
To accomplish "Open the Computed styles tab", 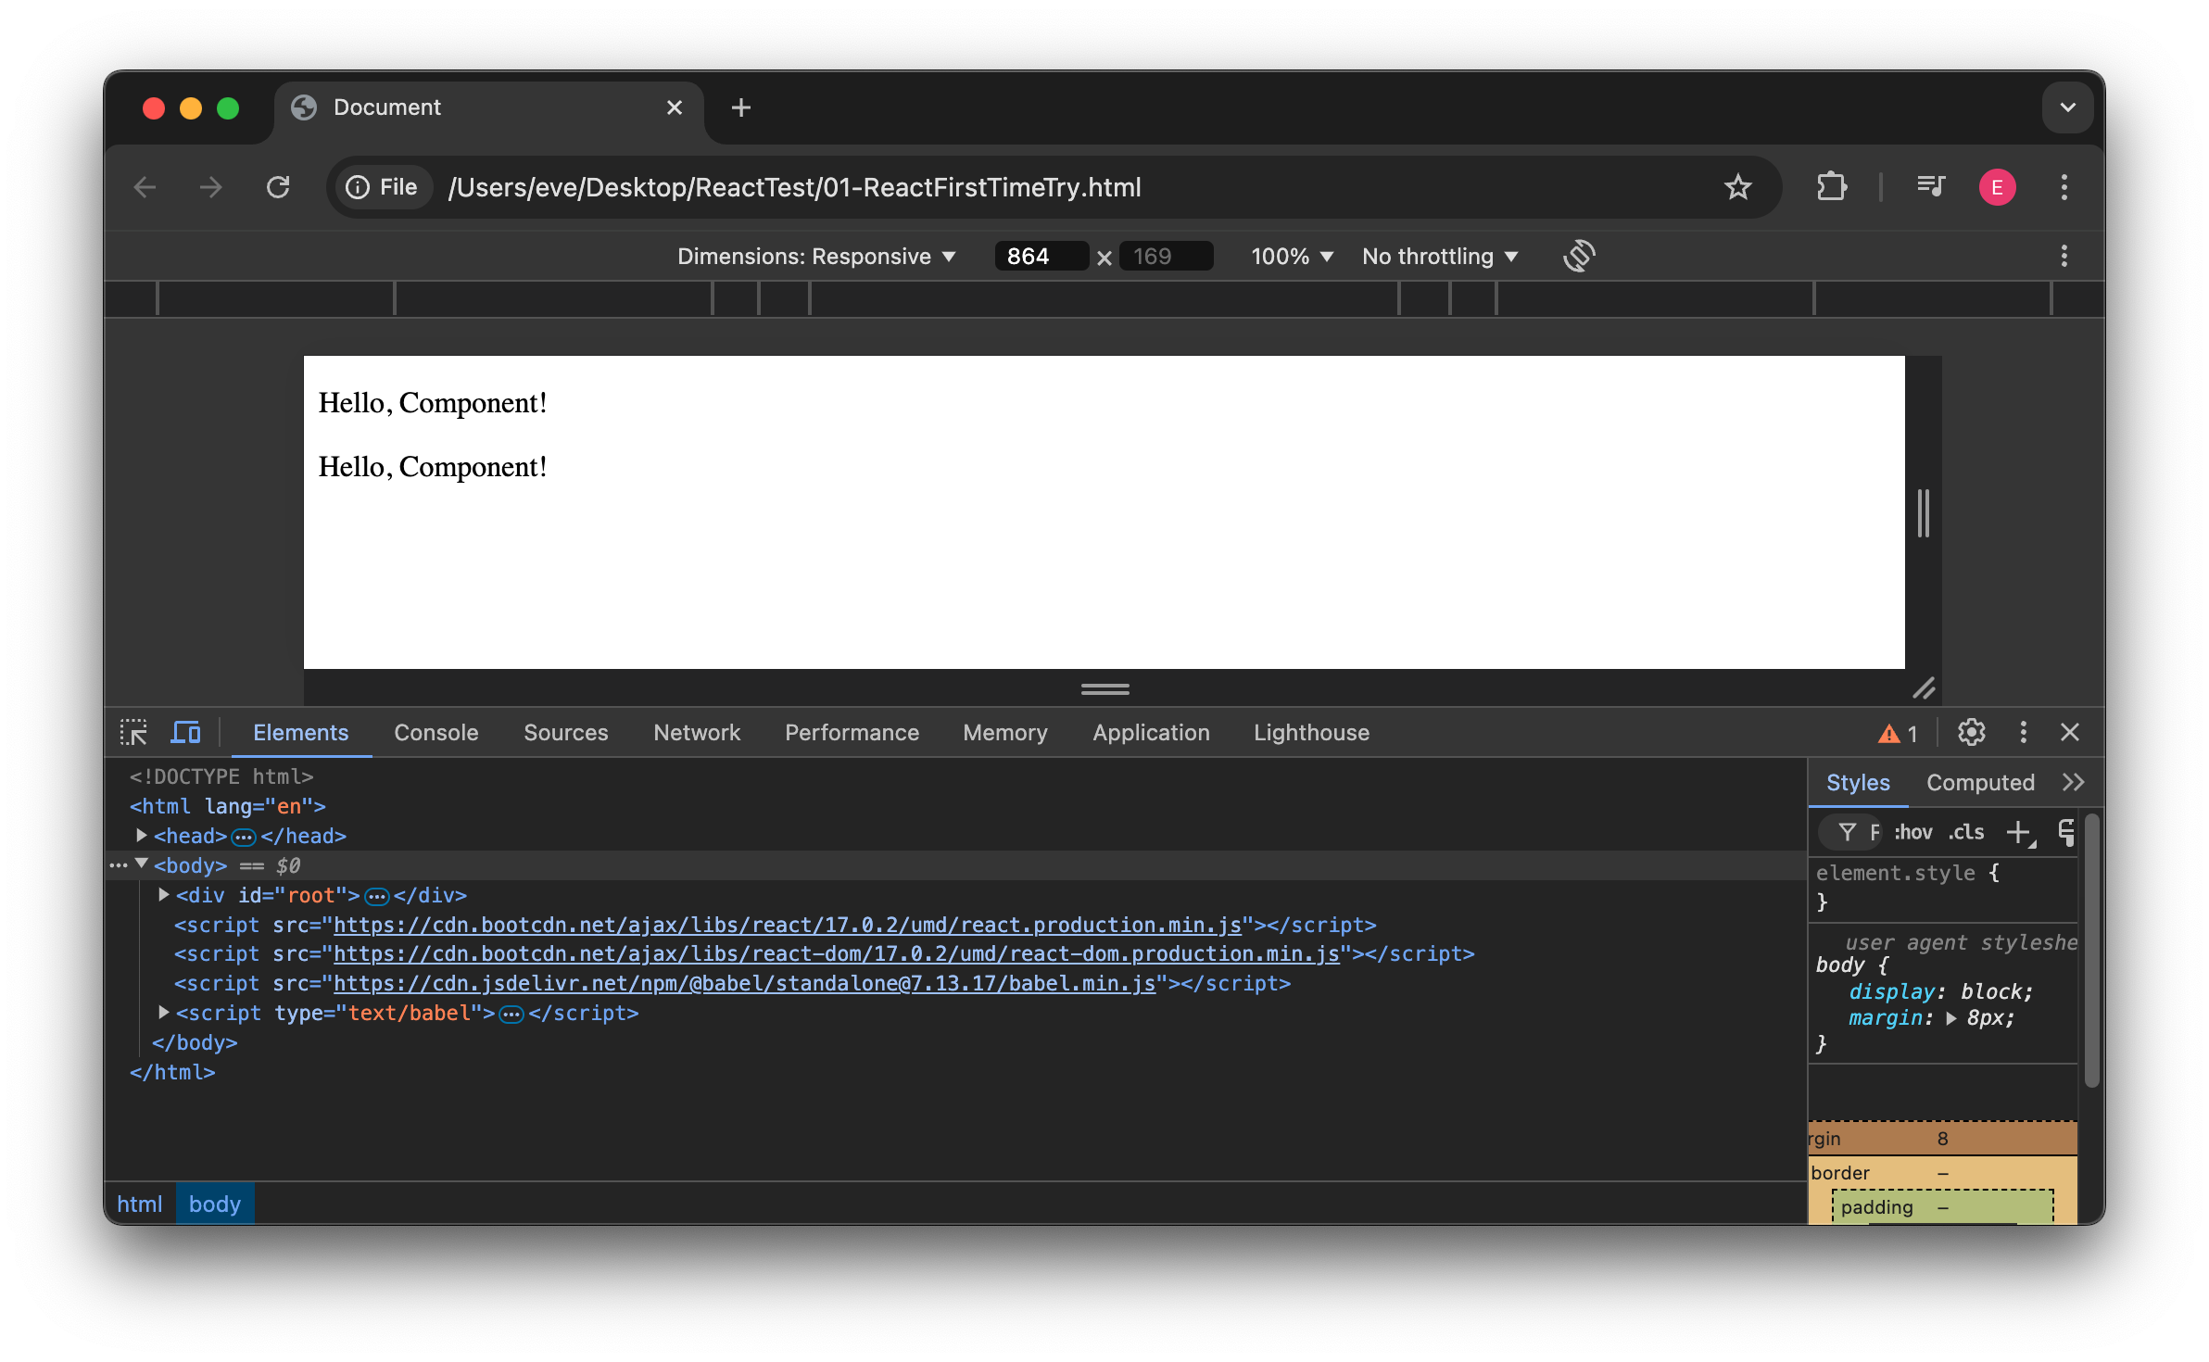I will [1979, 782].
